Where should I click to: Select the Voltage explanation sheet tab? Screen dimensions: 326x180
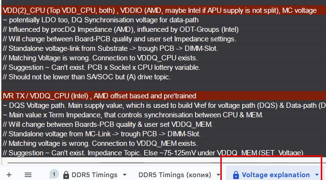point(276,175)
